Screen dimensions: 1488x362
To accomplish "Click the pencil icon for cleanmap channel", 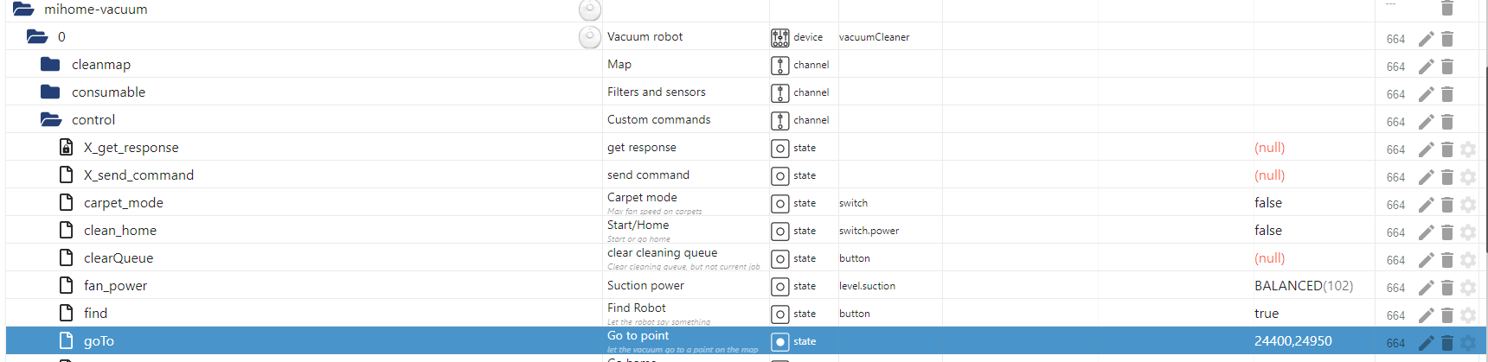I will [x=1426, y=67].
